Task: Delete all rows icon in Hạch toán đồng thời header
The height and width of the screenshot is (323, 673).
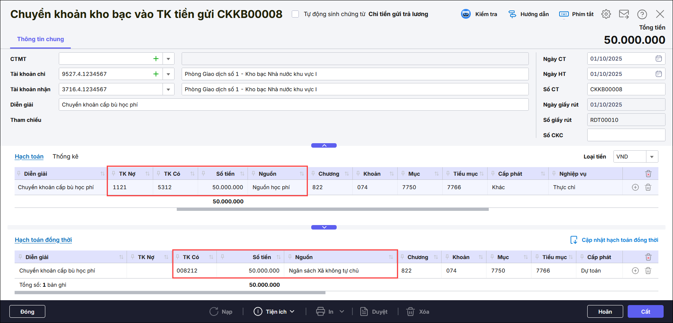Action: tap(648, 257)
